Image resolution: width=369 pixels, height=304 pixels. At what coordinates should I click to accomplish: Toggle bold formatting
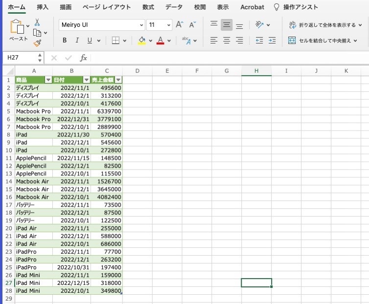click(65, 41)
